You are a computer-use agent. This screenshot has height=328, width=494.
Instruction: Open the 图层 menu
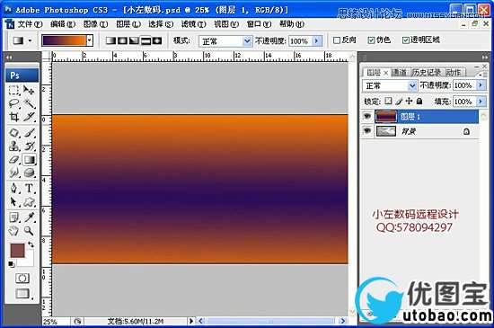[x=128, y=24]
